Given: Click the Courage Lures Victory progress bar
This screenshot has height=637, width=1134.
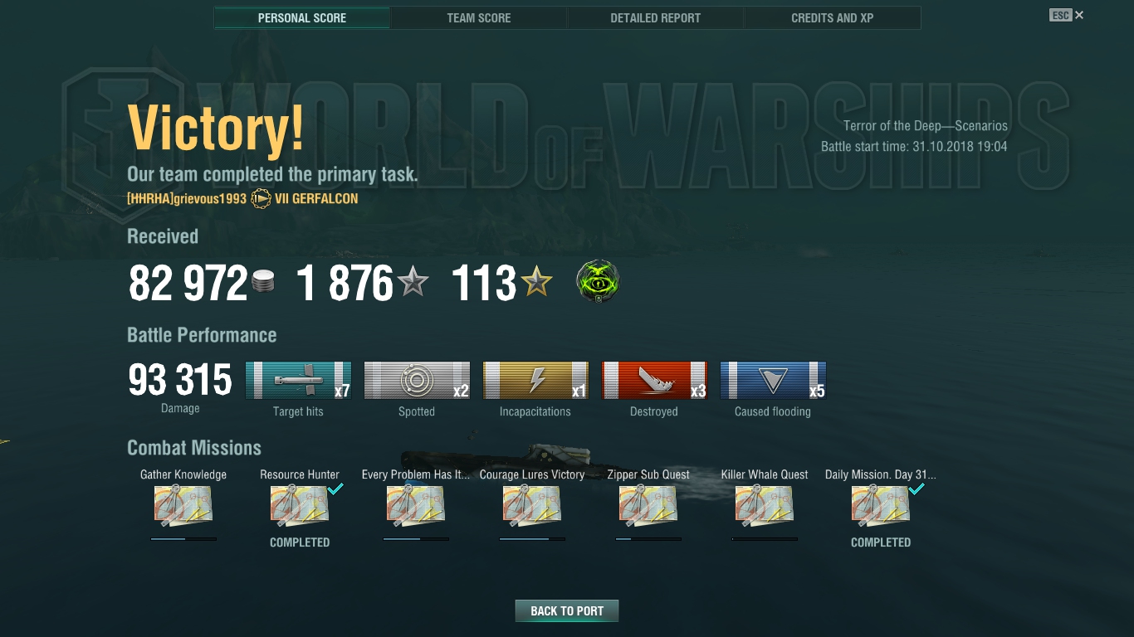Looking at the screenshot, I should click(x=532, y=539).
